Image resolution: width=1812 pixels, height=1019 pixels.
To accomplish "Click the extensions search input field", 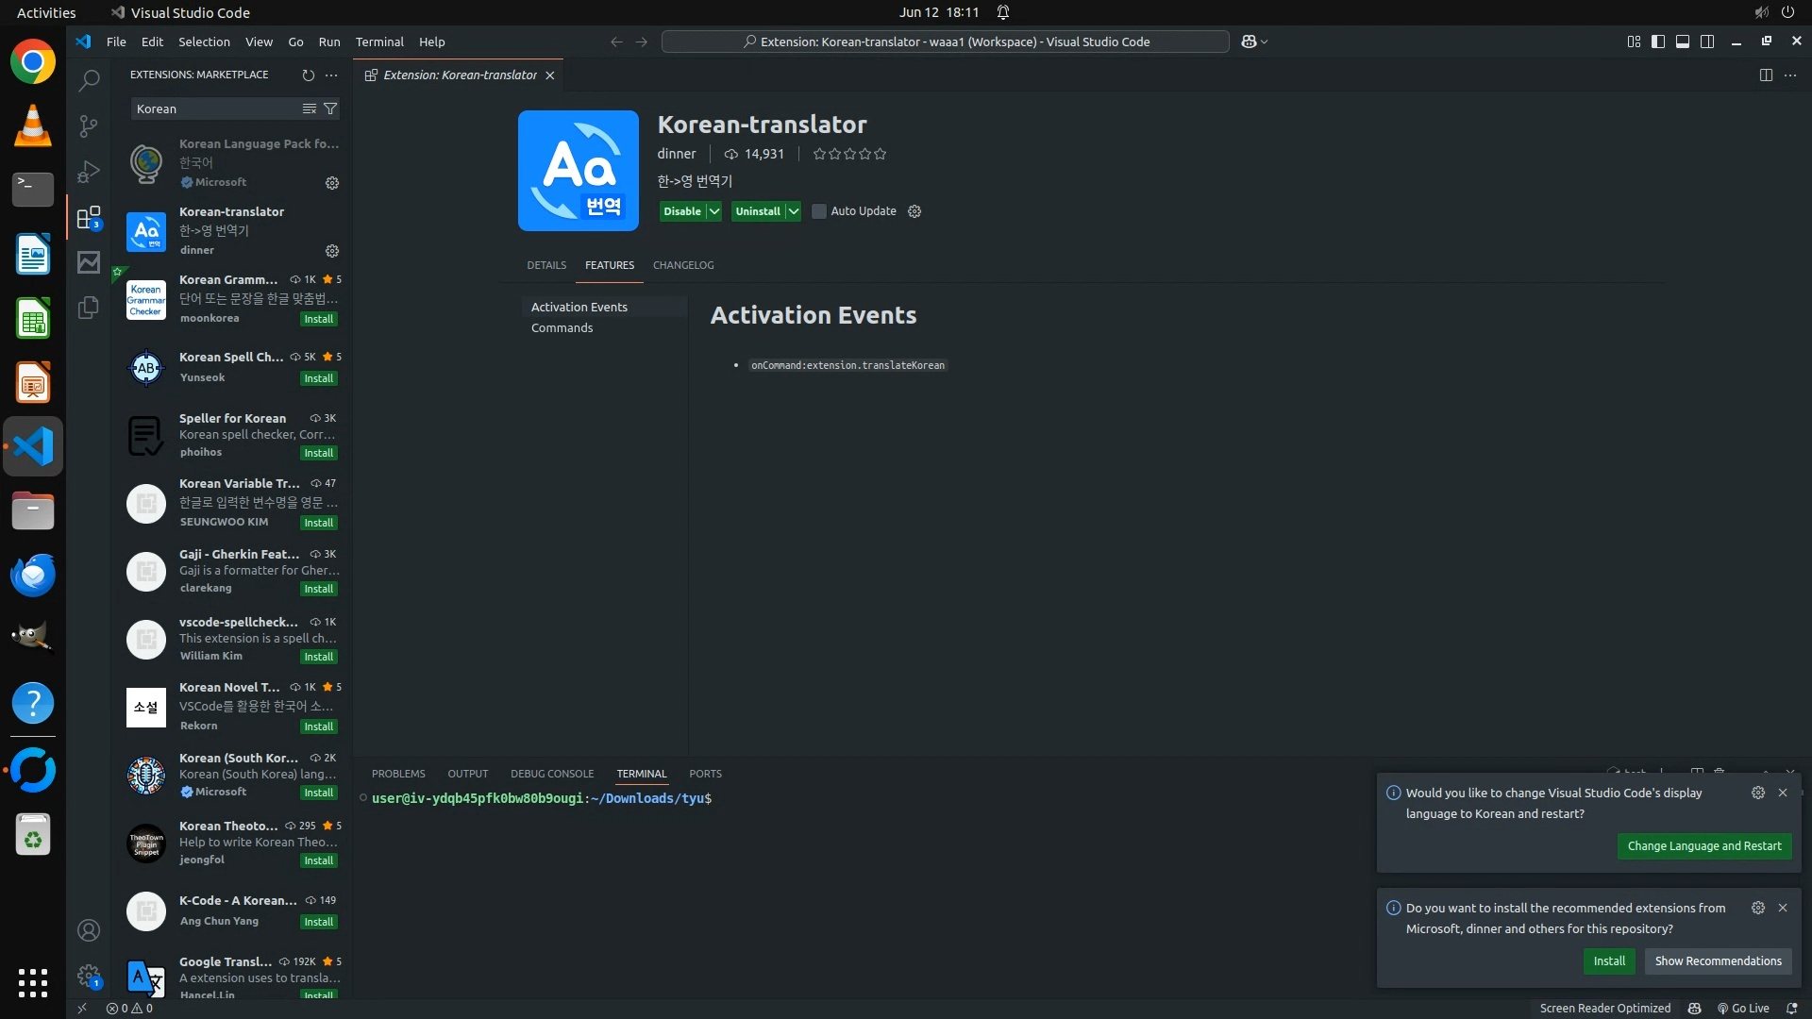I will 212,109.
